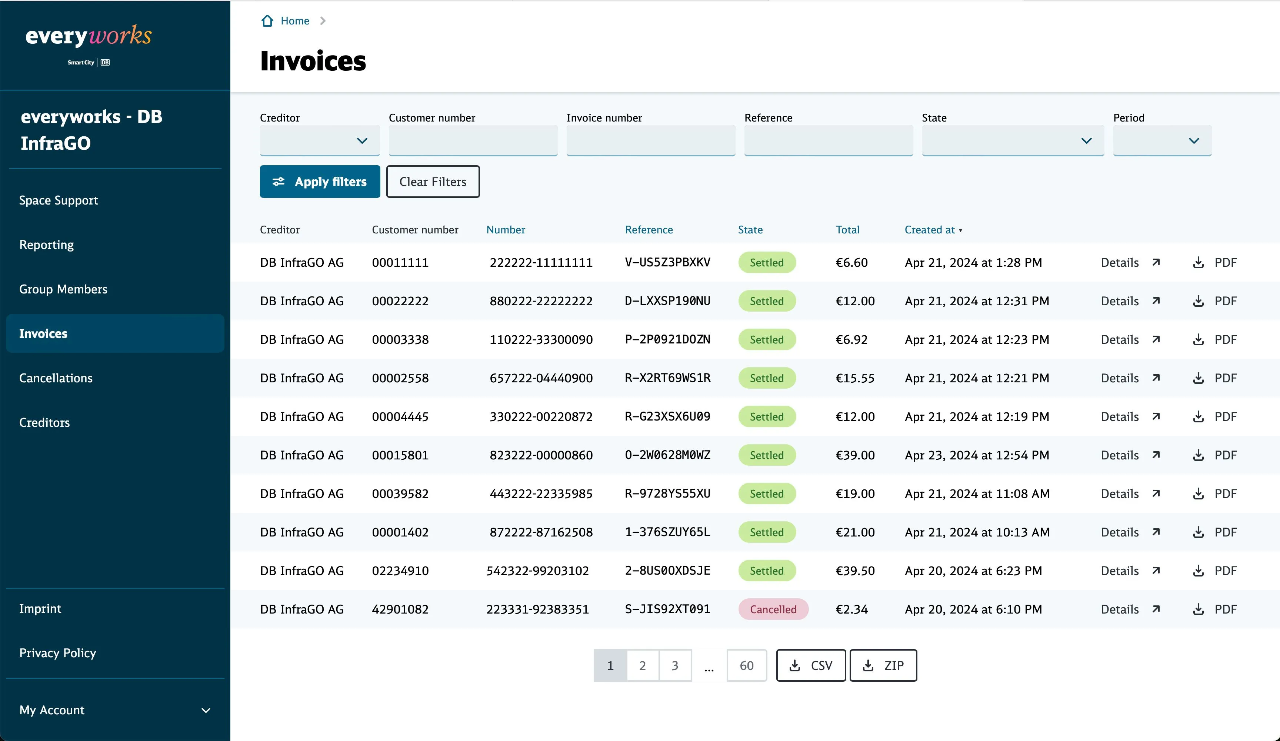Click the ZIP download icon
This screenshot has height=741, width=1280.
[x=867, y=665]
